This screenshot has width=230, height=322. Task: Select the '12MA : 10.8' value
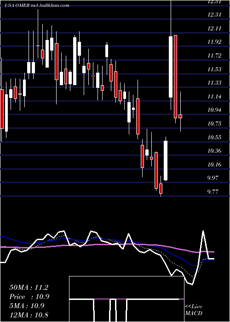coord(29,315)
